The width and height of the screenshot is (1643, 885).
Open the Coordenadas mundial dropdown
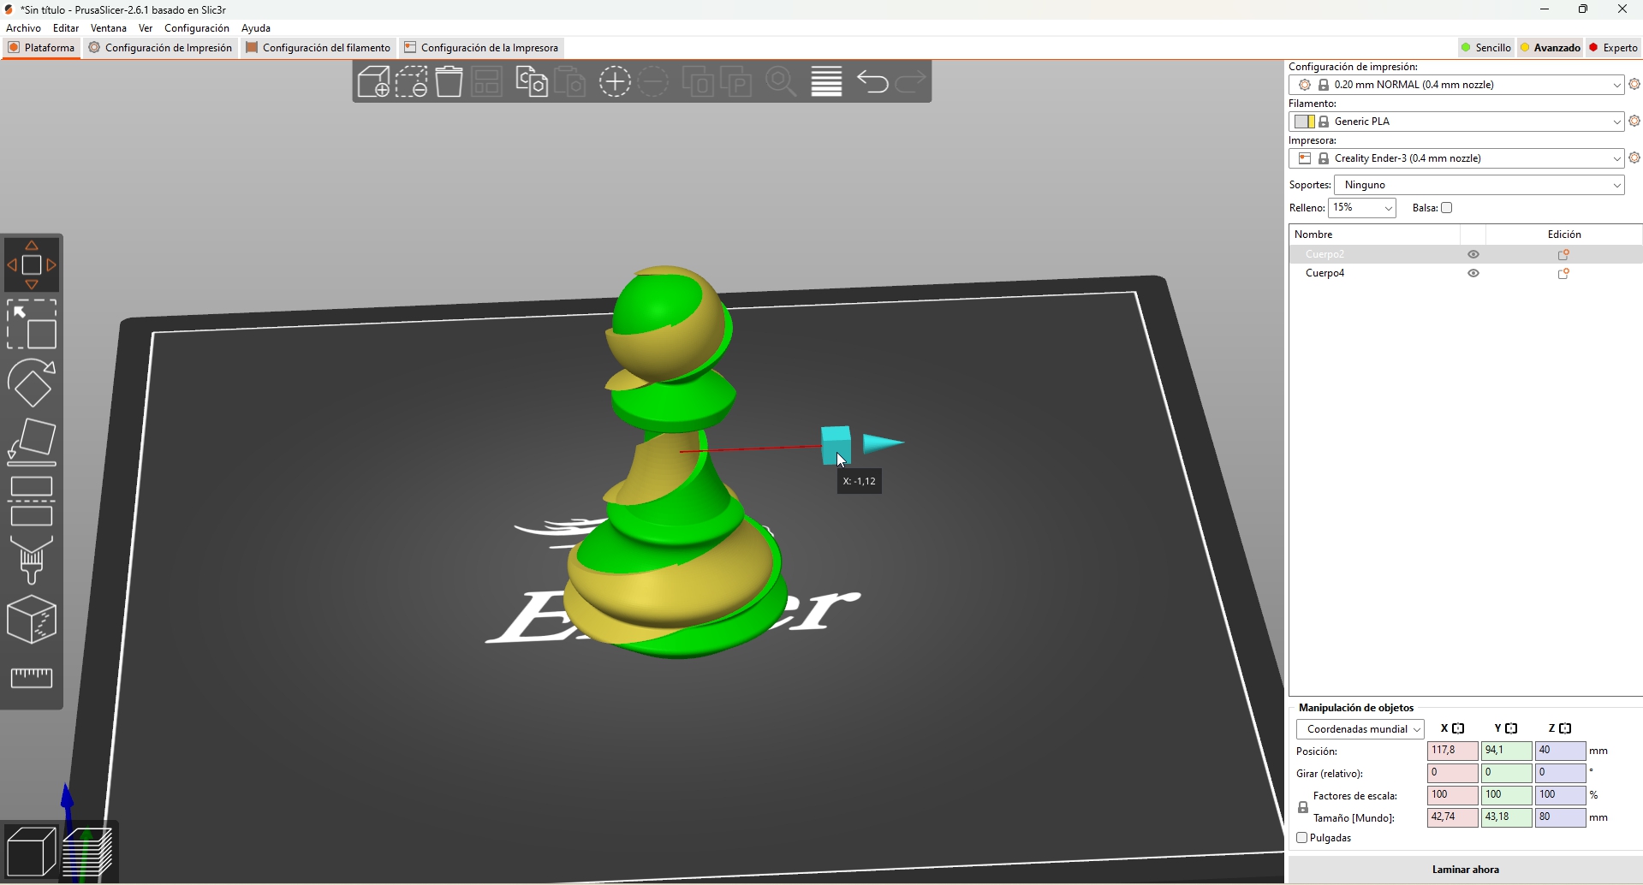pos(1360,729)
